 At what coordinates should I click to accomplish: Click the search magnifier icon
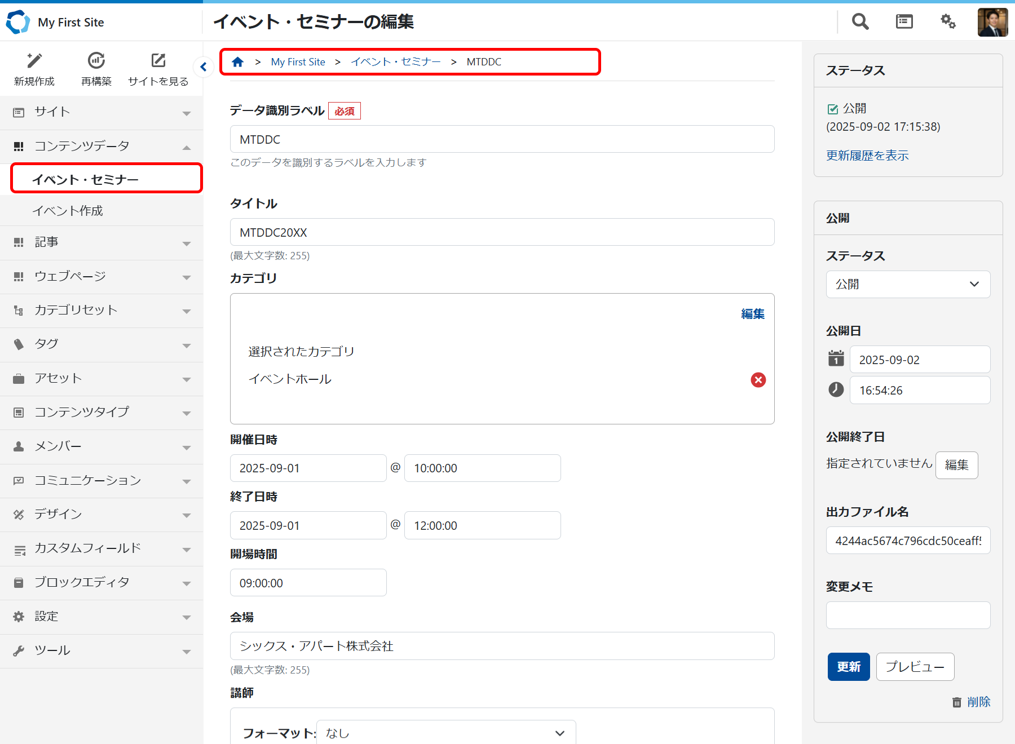[x=860, y=22]
